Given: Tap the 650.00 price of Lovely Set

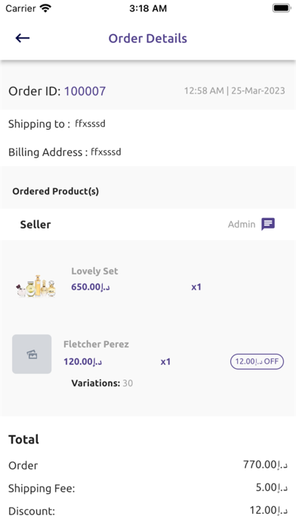Looking at the screenshot, I should point(91,287).
